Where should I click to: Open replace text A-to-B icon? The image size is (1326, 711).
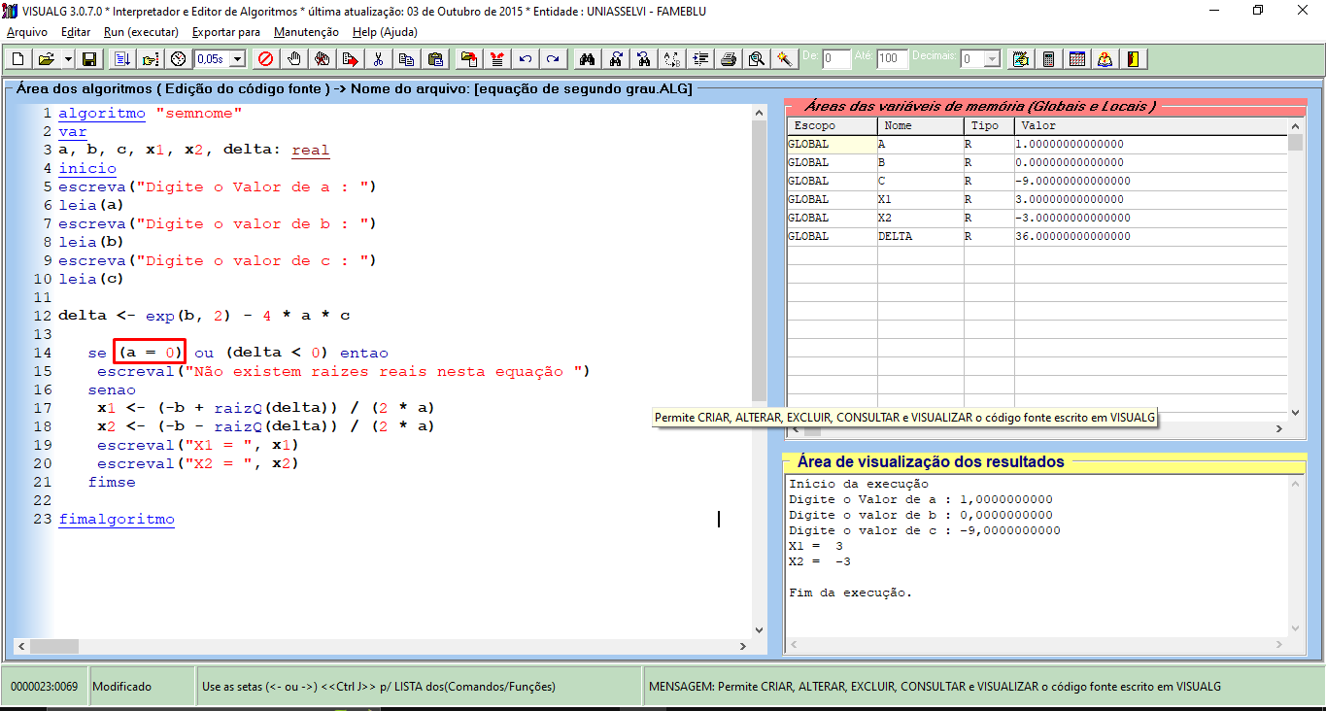click(672, 59)
